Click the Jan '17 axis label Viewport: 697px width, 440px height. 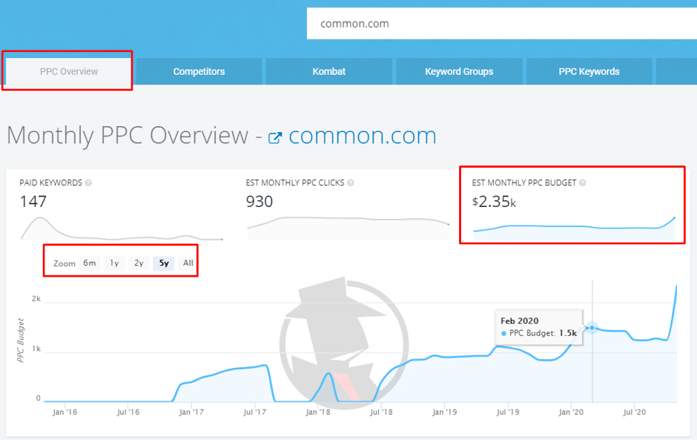[x=191, y=412]
